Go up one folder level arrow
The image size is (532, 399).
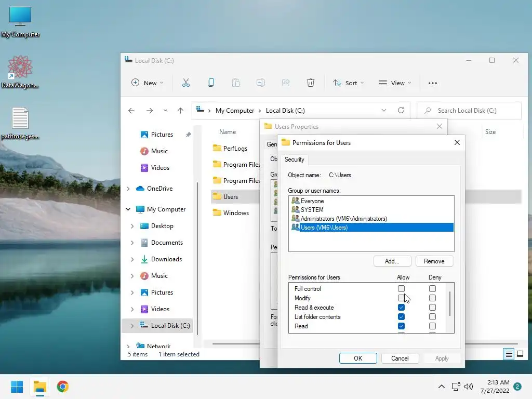180,111
